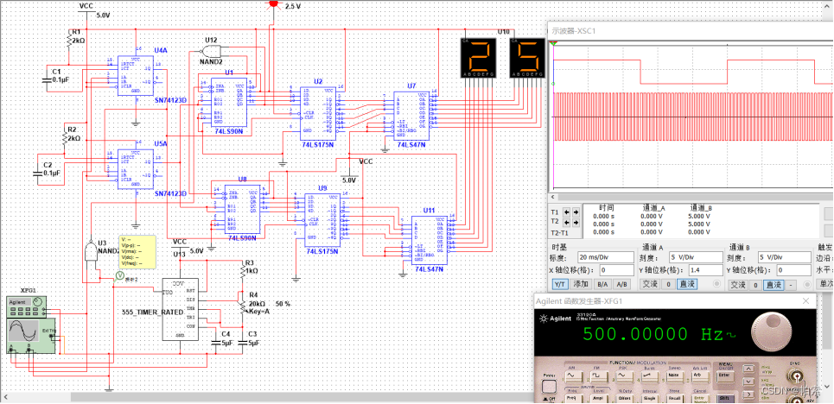Select U10 seven-segment display showing 5
The width and height of the screenshot is (834, 404).
point(527,58)
